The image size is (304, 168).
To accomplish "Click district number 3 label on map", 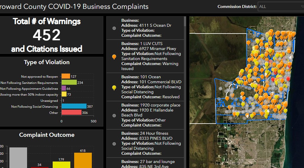I will (x=253, y=48).
